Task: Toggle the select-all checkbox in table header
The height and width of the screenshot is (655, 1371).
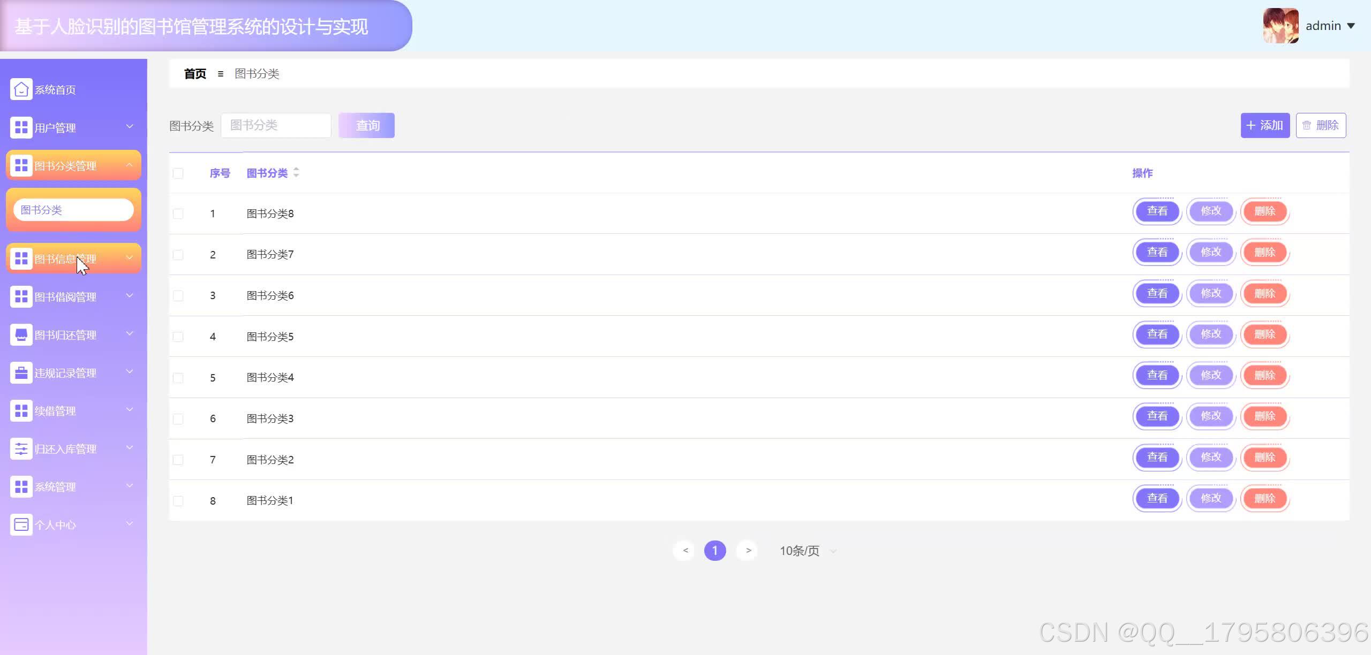Action: point(178,173)
